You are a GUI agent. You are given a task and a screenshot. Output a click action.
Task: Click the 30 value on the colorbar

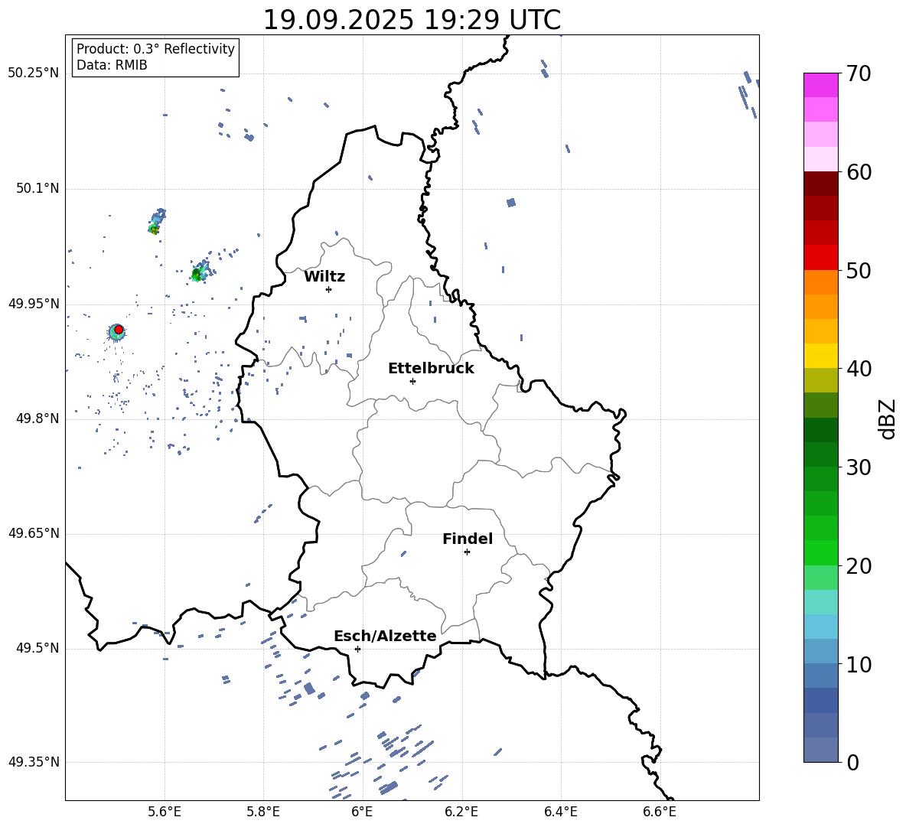tap(859, 467)
